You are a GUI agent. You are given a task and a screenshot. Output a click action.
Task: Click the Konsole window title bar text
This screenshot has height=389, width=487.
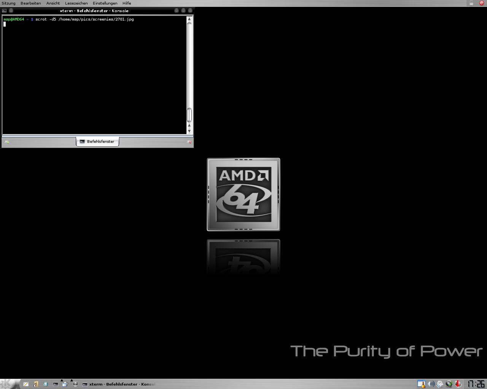[94, 11]
